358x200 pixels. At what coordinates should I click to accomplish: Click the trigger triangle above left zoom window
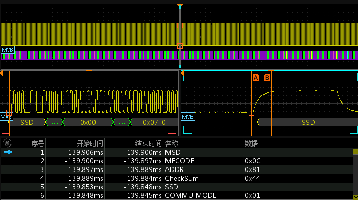pos(89,72)
